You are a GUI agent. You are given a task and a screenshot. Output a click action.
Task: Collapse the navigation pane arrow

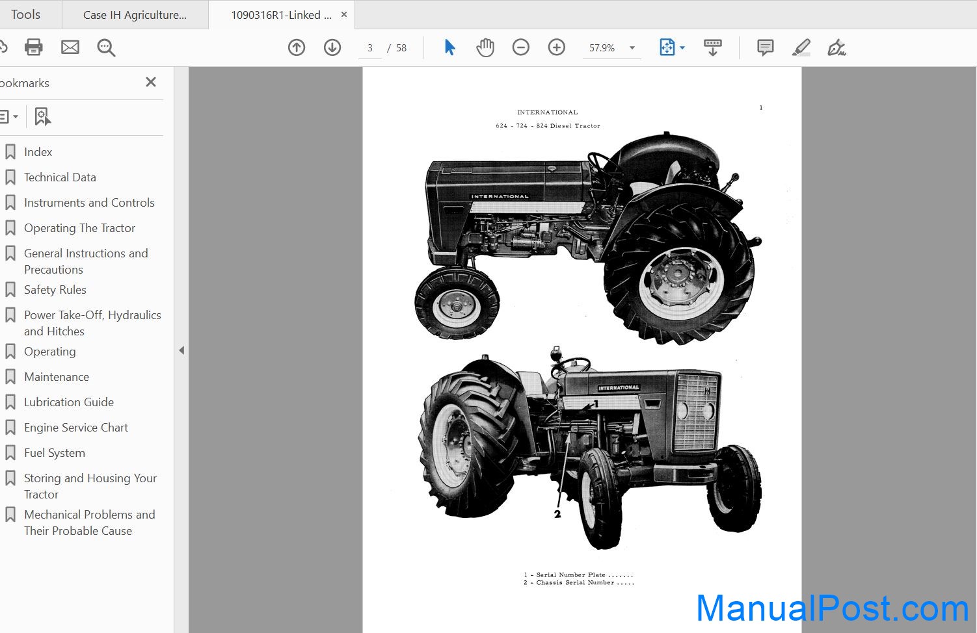pos(181,350)
